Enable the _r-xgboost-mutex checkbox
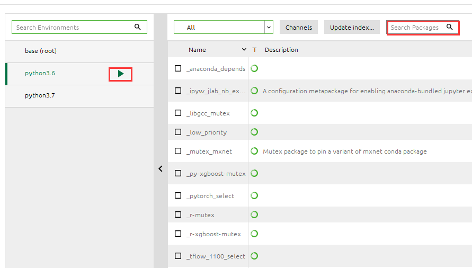The width and height of the screenshot is (472, 268). click(178, 234)
